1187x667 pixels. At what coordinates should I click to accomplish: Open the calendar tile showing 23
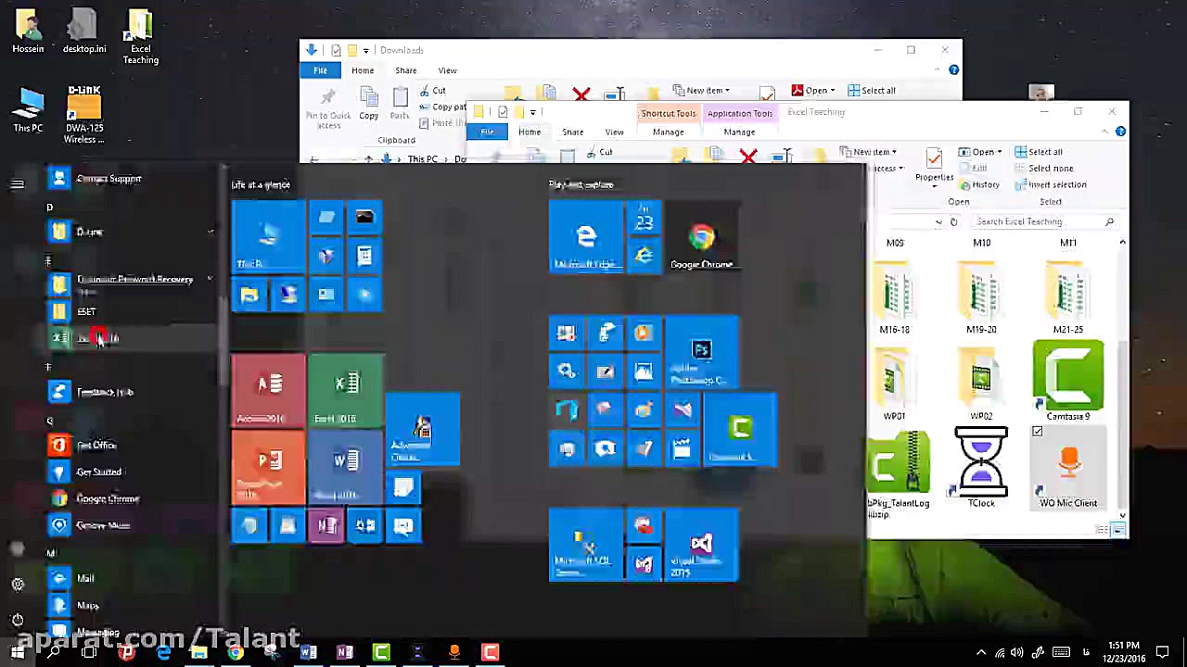click(x=644, y=219)
